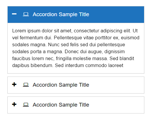Viewport: 152px width, 121px height.
Task: Click empty space right of the middle title
Action: tap(116, 85)
